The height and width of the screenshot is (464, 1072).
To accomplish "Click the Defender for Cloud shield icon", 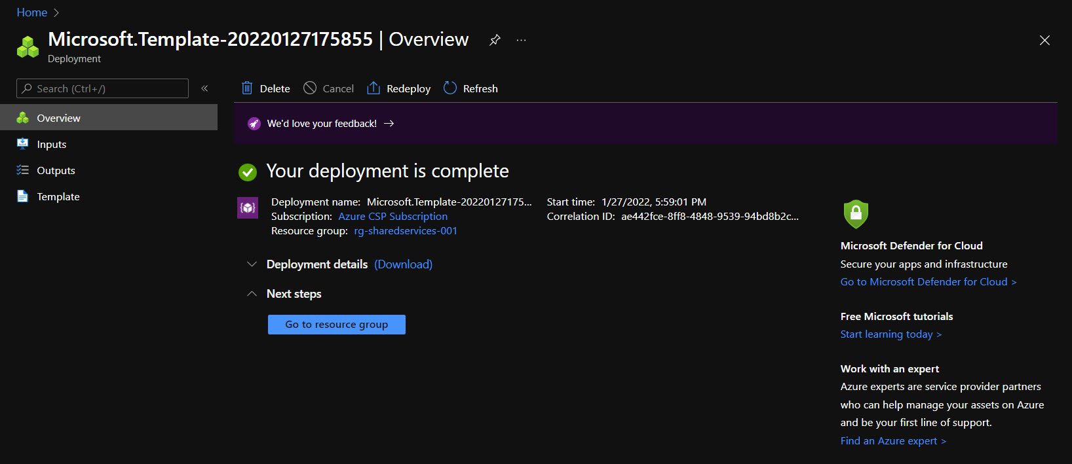I will click(x=856, y=214).
